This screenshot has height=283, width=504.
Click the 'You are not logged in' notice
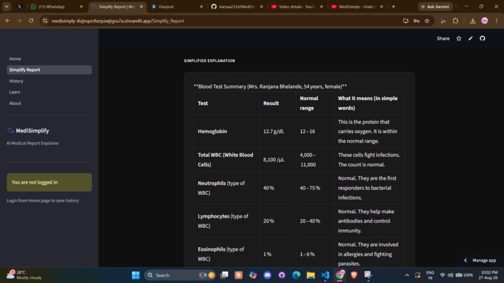[x=49, y=182]
